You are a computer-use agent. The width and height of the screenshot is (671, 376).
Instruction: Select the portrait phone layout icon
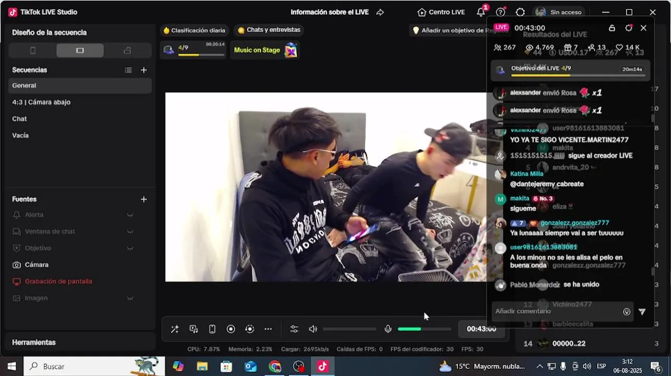(x=32, y=51)
